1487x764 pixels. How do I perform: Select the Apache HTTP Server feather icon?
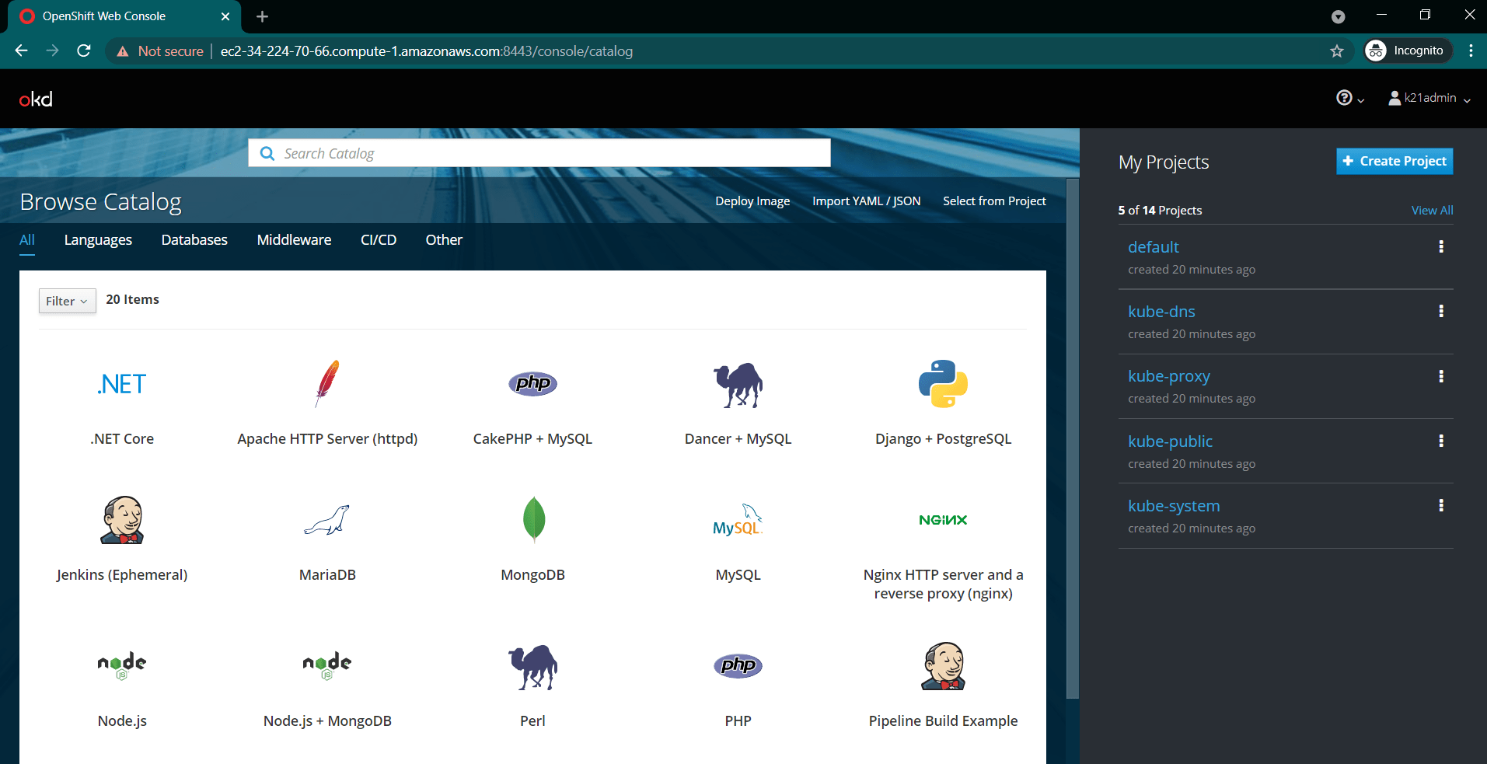(x=327, y=384)
